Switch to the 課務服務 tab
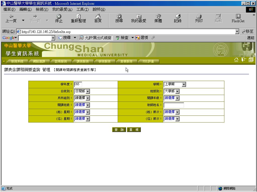The image size is (257, 192). tap(83, 61)
